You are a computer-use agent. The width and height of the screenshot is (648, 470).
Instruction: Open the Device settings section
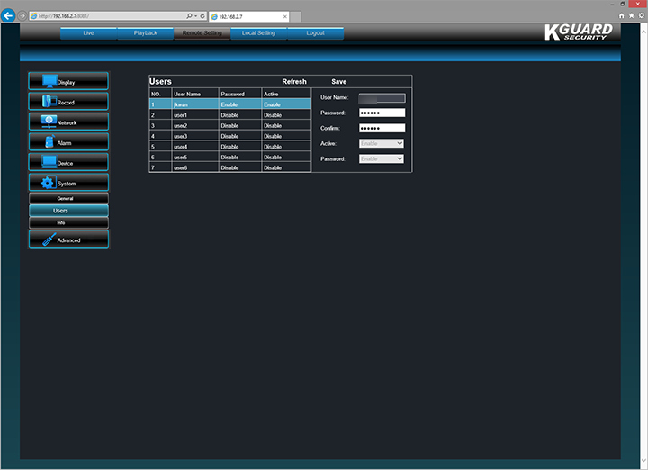(68, 163)
